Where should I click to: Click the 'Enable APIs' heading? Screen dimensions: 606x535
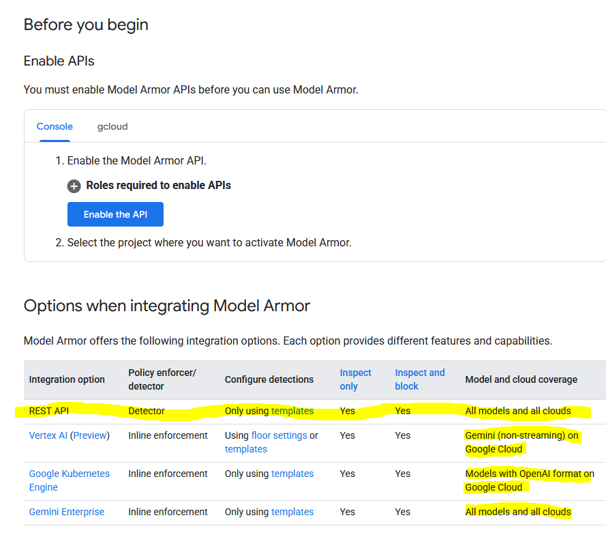click(x=59, y=61)
